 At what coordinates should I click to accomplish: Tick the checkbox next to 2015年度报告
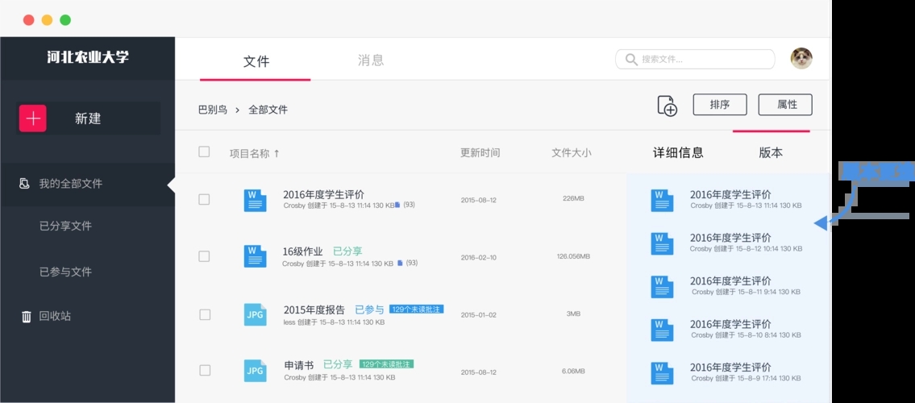click(204, 314)
